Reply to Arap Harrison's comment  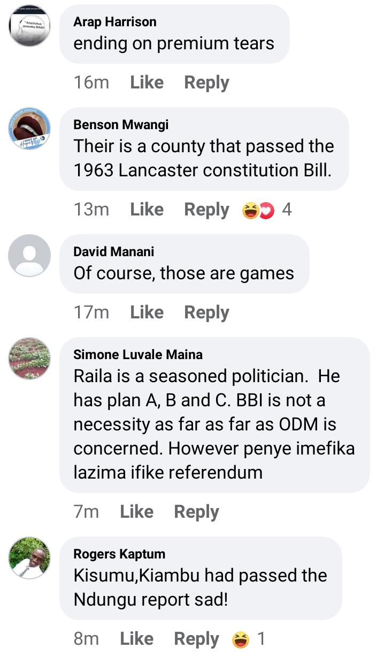(206, 83)
